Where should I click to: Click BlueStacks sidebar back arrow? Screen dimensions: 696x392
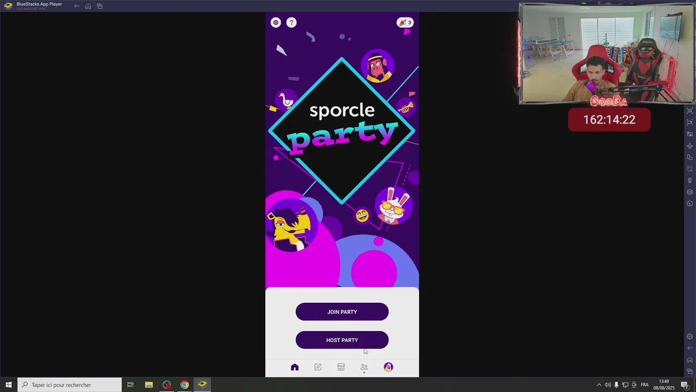[x=690, y=348]
